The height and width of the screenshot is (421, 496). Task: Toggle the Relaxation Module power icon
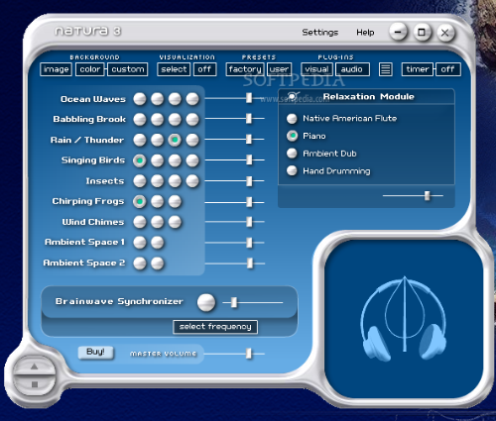click(293, 96)
